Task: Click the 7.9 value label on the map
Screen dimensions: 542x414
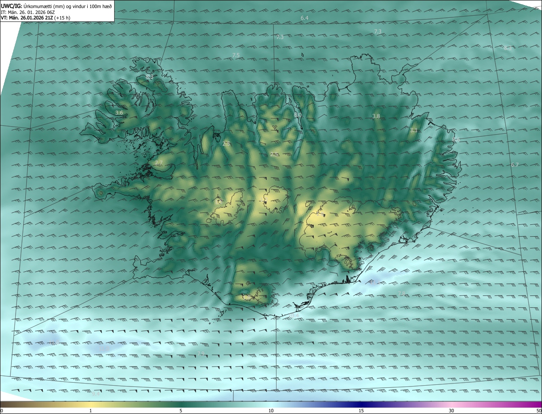Action: (x=201, y=353)
